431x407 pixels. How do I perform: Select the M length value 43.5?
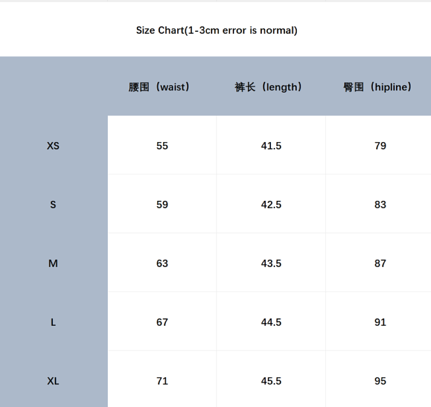(x=271, y=263)
